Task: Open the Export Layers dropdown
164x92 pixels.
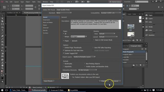Action: click(84, 57)
